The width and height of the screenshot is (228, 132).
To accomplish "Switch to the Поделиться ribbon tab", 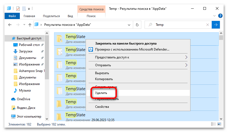I will coord(51,16).
